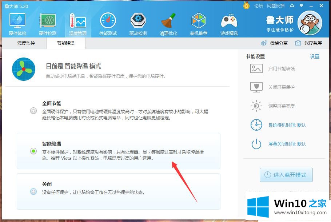Select the 全面节能 radio button
Viewport: 331px width, 222px height.
click(33, 111)
